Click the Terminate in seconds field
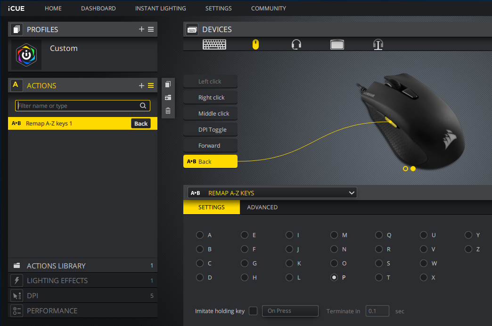This screenshot has width=492, height=326. coord(377,311)
